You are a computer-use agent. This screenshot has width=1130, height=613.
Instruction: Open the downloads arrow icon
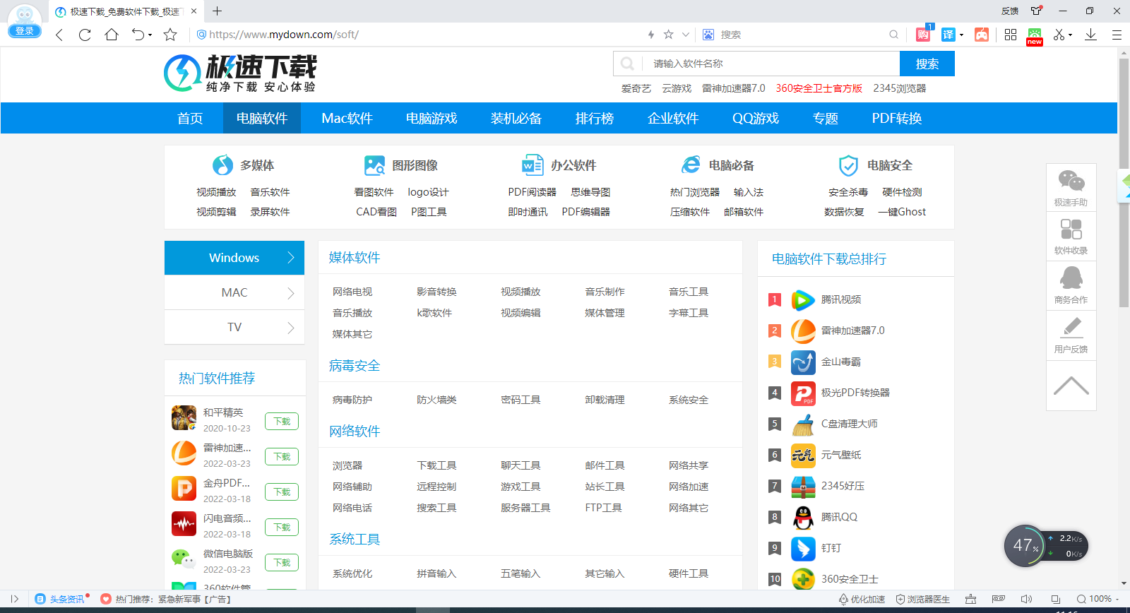tap(1091, 35)
